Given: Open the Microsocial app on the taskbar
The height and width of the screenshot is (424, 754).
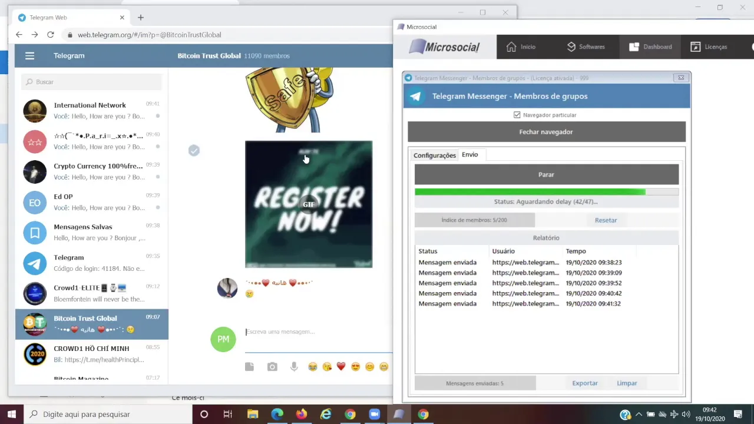Looking at the screenshot, I should (x=399, y=415).
